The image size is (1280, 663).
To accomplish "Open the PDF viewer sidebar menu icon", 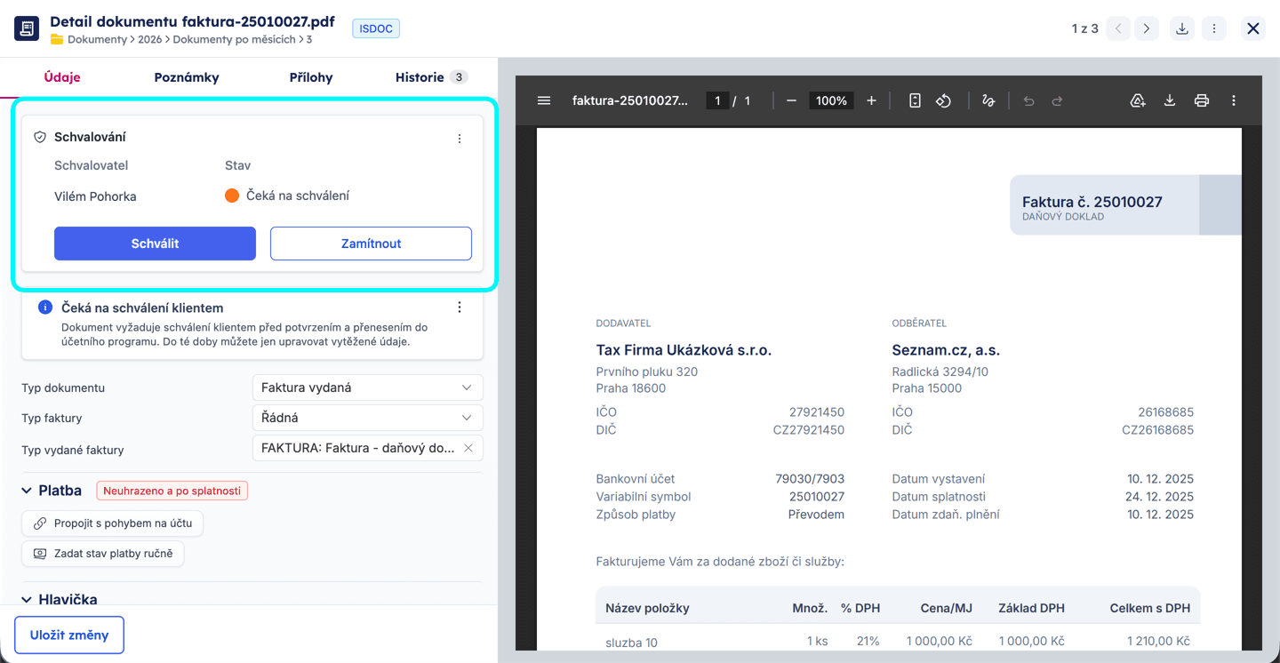I will [544, 100].
